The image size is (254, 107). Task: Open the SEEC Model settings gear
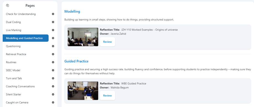pos(53,70)
